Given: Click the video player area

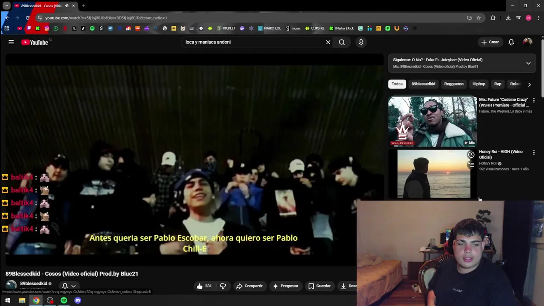Looking at the screenshot, I should click(x=194, y=160).
